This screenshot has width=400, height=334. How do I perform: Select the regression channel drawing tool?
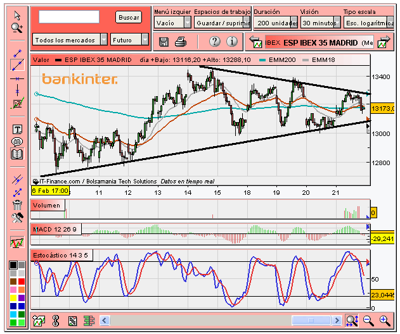(17, 103)
